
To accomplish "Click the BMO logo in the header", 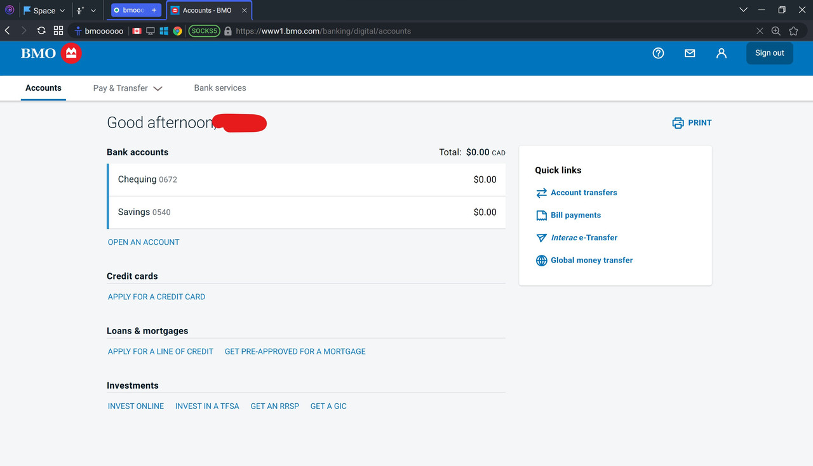I will pyautogui.click(x=51, y=53).
